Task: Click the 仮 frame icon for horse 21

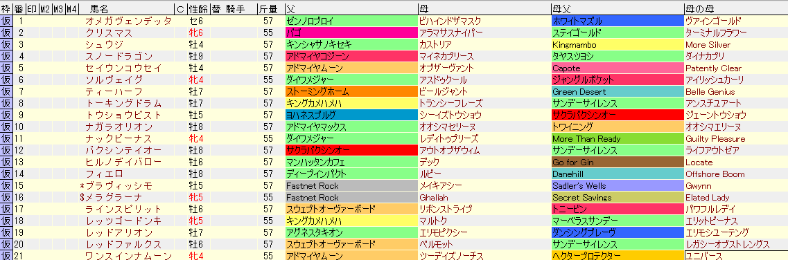Action: click(6, 255)
